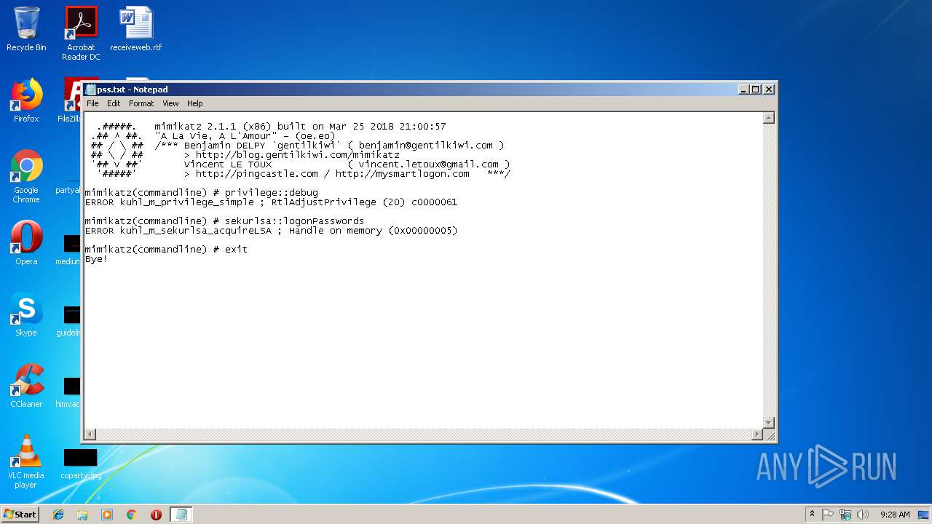Open the Google Chrome desktop shortcut
The height and width of the screenshot is (524, 932).
point(26,176)
